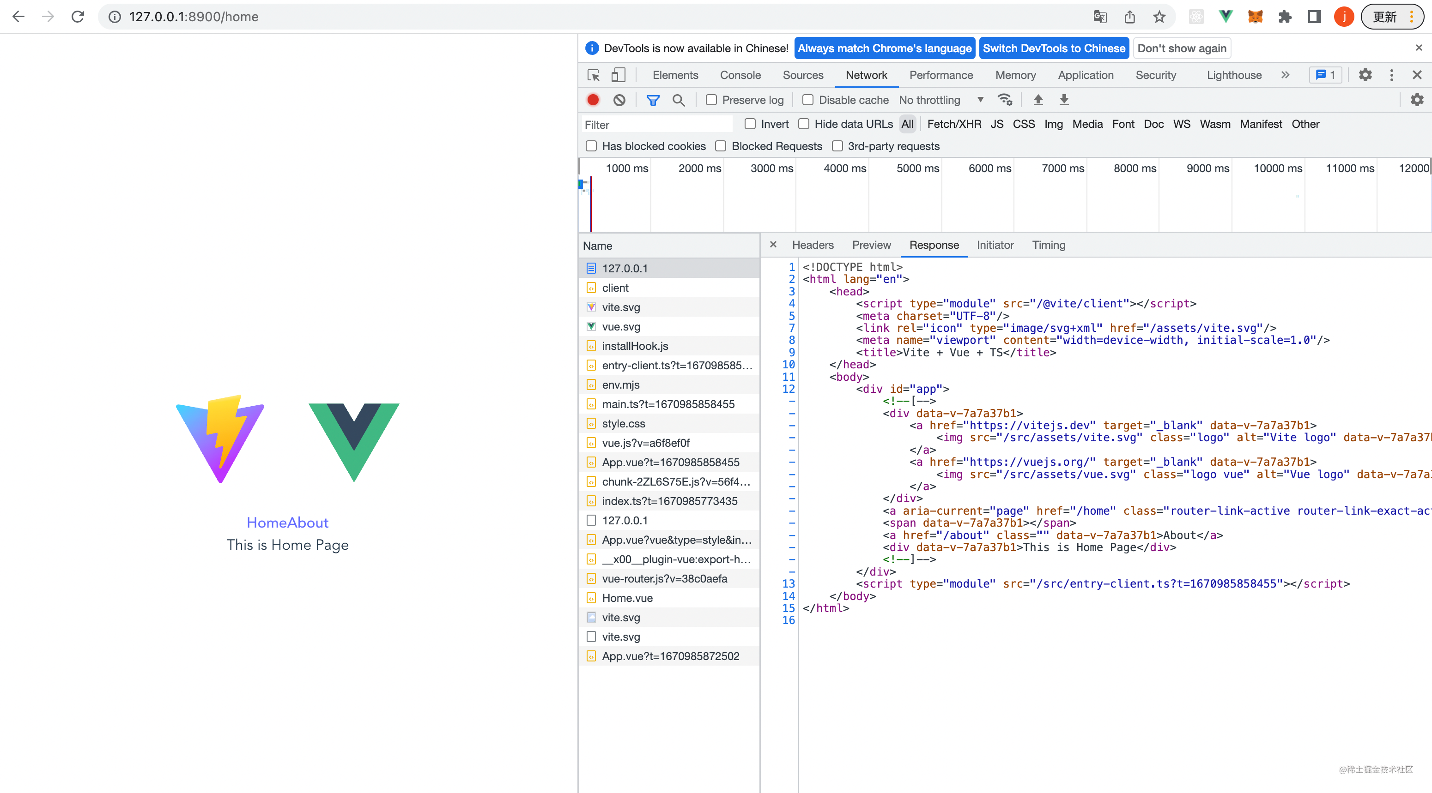Enable the Preserve log checkbox
This screenshot has width=1432, height=793.
(x=711, y=100)
